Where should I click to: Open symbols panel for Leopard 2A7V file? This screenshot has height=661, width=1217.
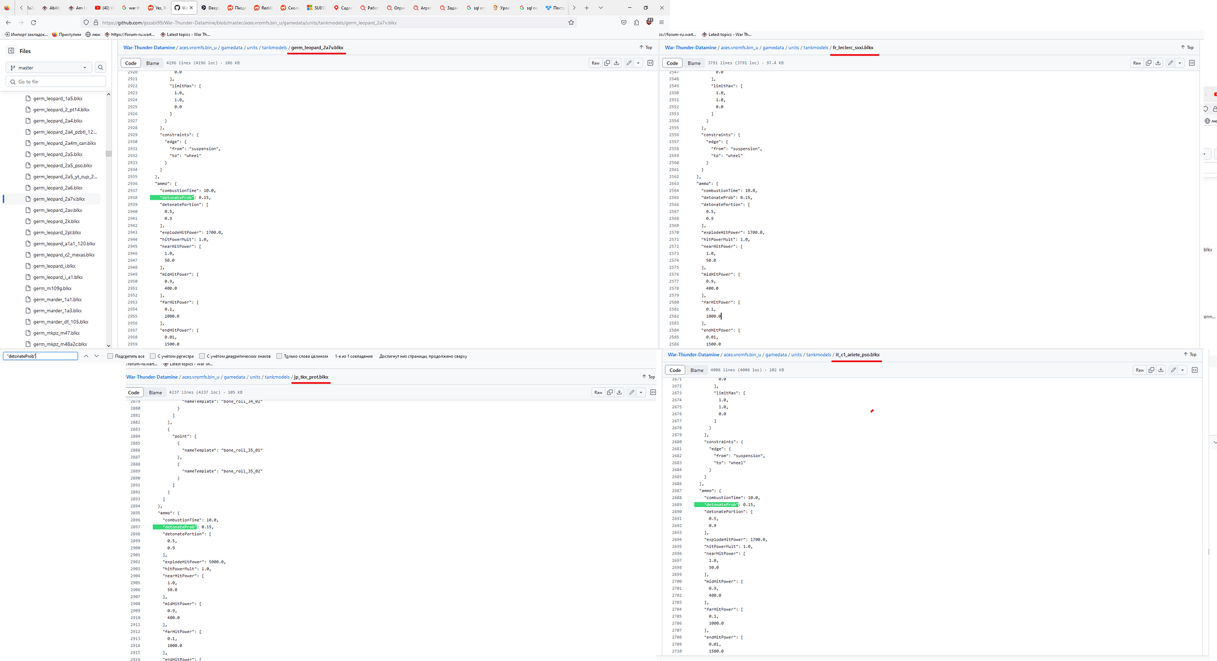tap(650, 63)
